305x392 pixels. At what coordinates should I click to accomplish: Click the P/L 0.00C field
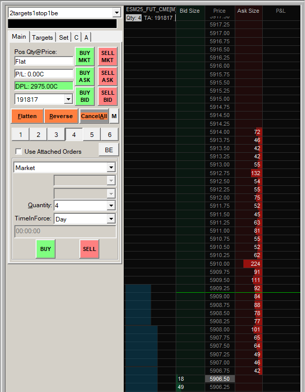[44, 74]
